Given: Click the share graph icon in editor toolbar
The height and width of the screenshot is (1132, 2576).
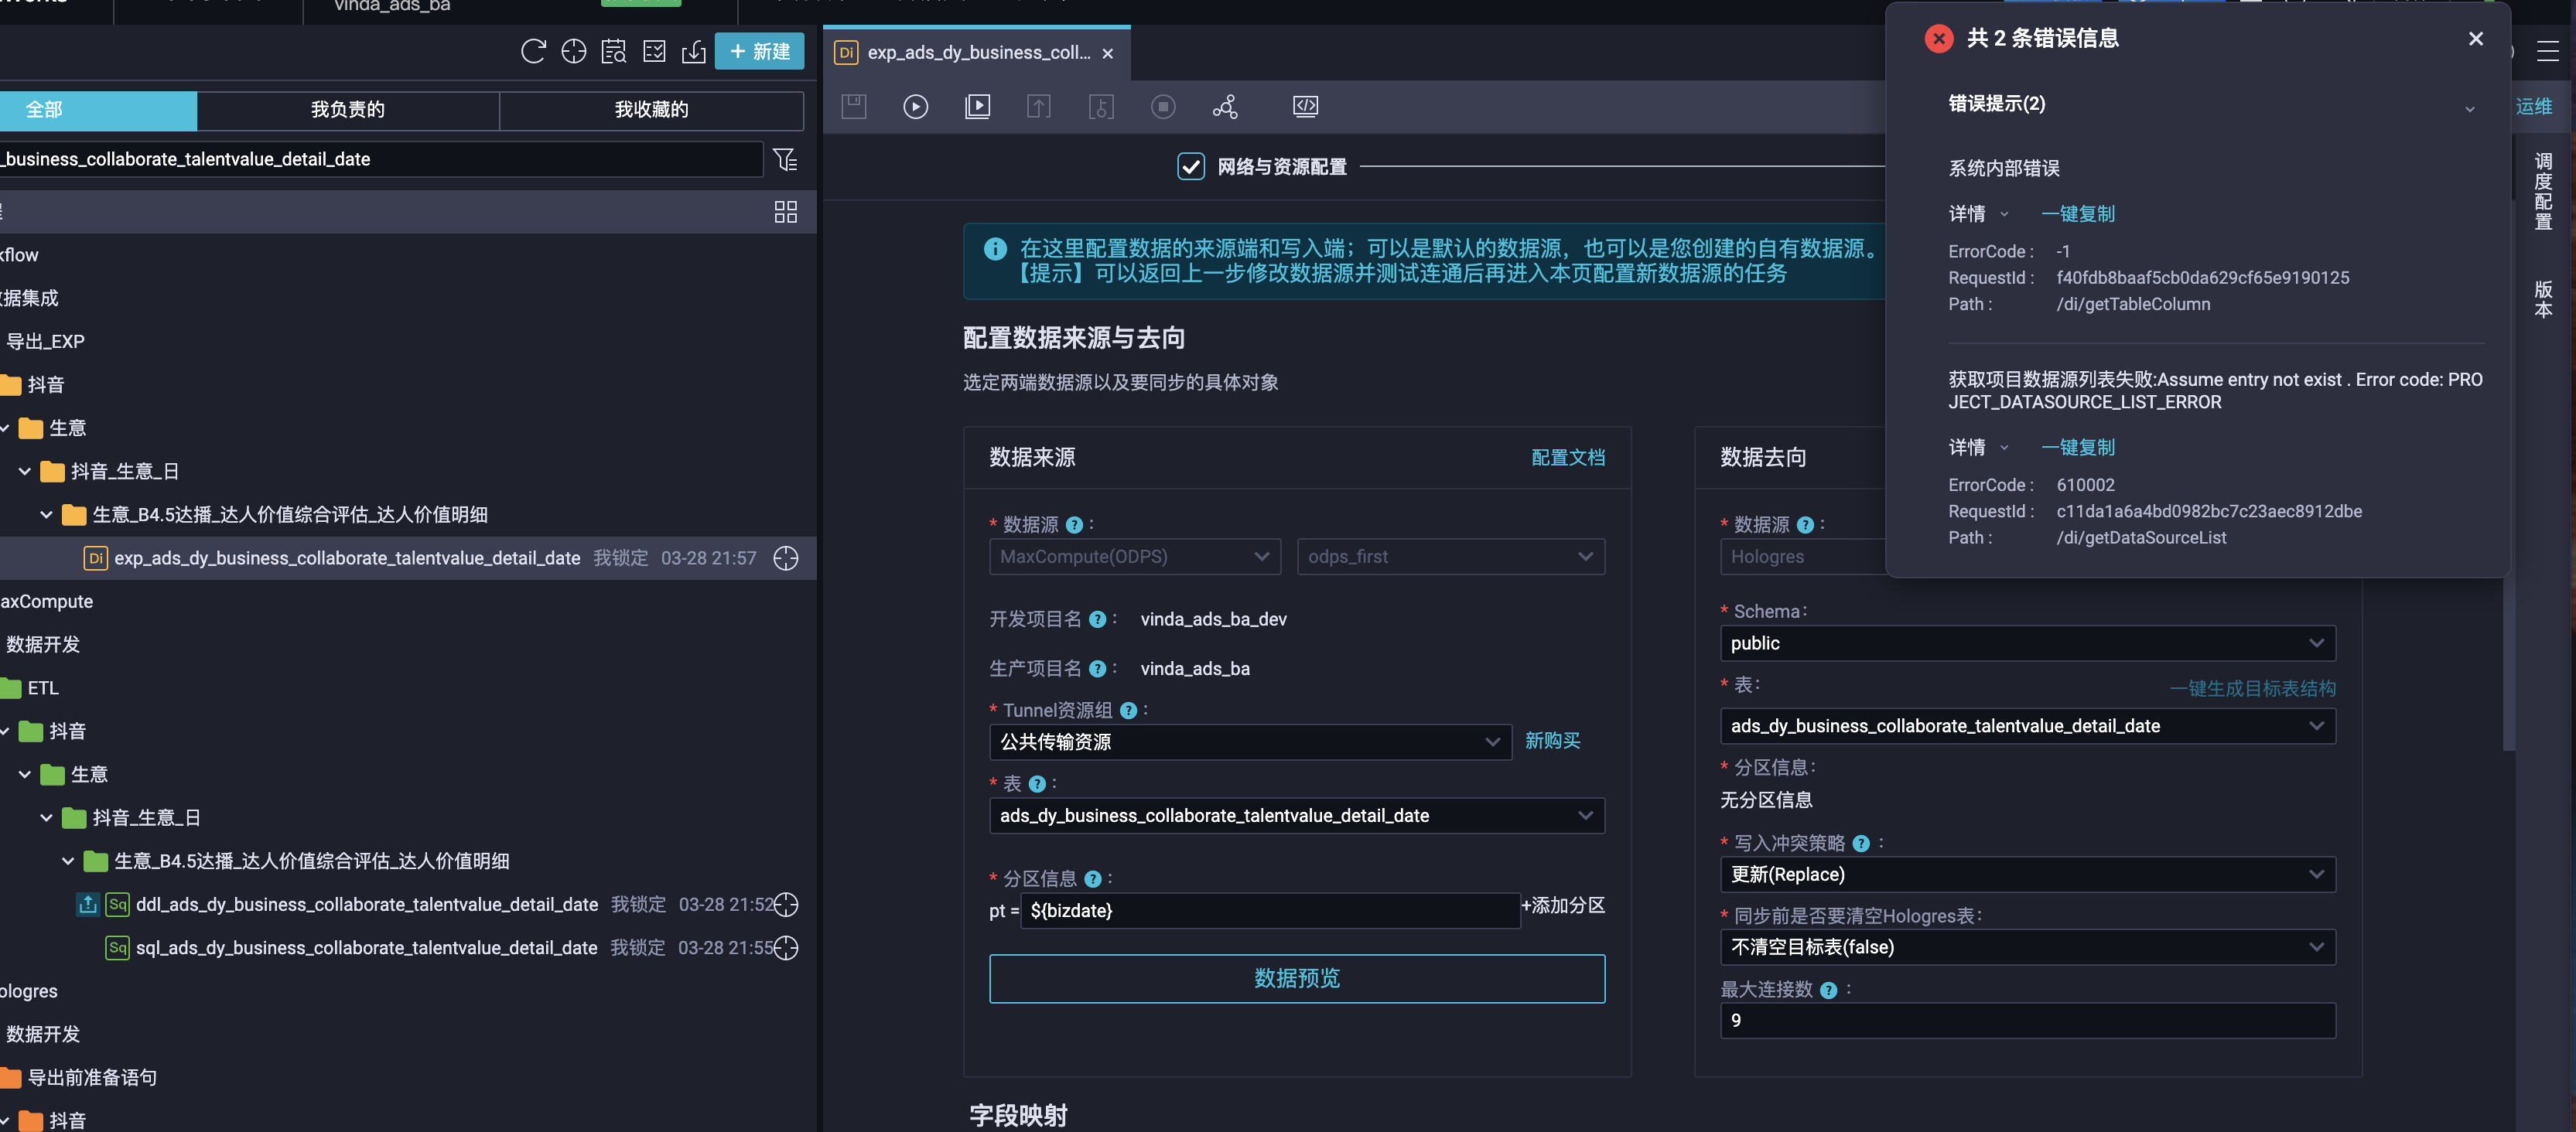Looking at the screenshot, I should click(x=1225, y=106).
